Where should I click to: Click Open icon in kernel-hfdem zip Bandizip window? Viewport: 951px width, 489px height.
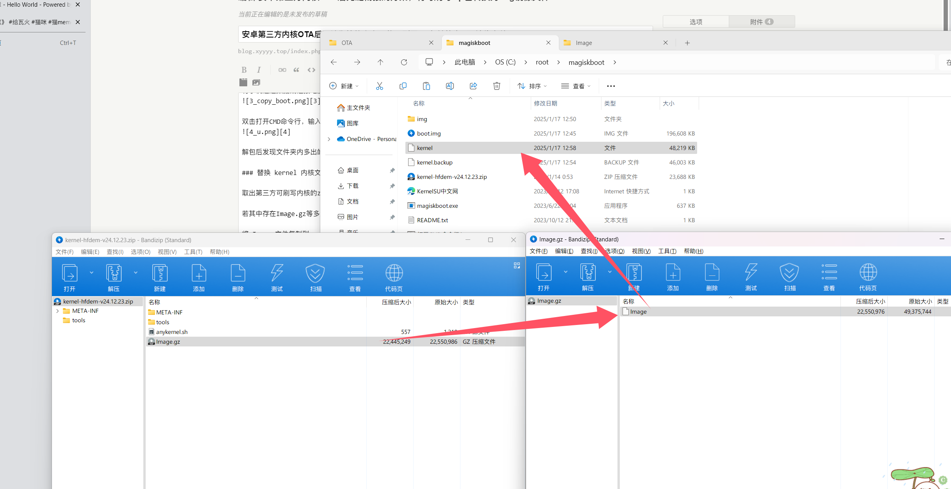click(x=70, y=273)
